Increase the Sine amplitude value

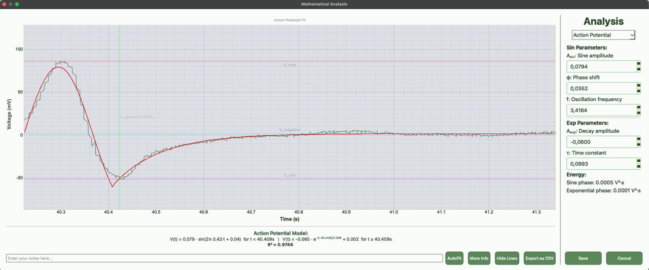tap(638, 64)
